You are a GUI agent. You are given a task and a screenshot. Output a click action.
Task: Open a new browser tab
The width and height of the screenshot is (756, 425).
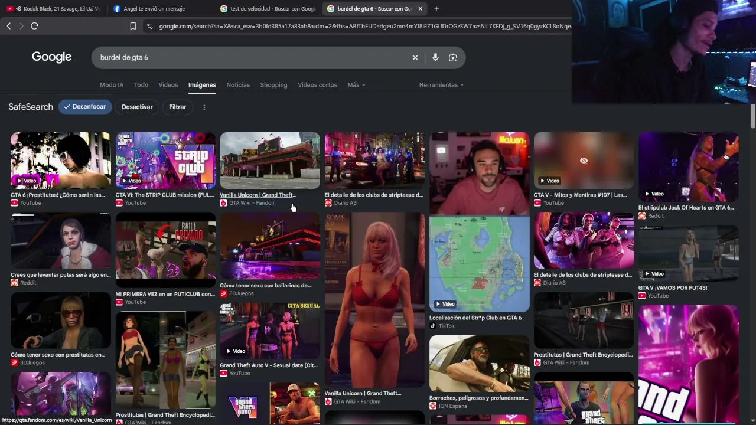click(436, 9)
